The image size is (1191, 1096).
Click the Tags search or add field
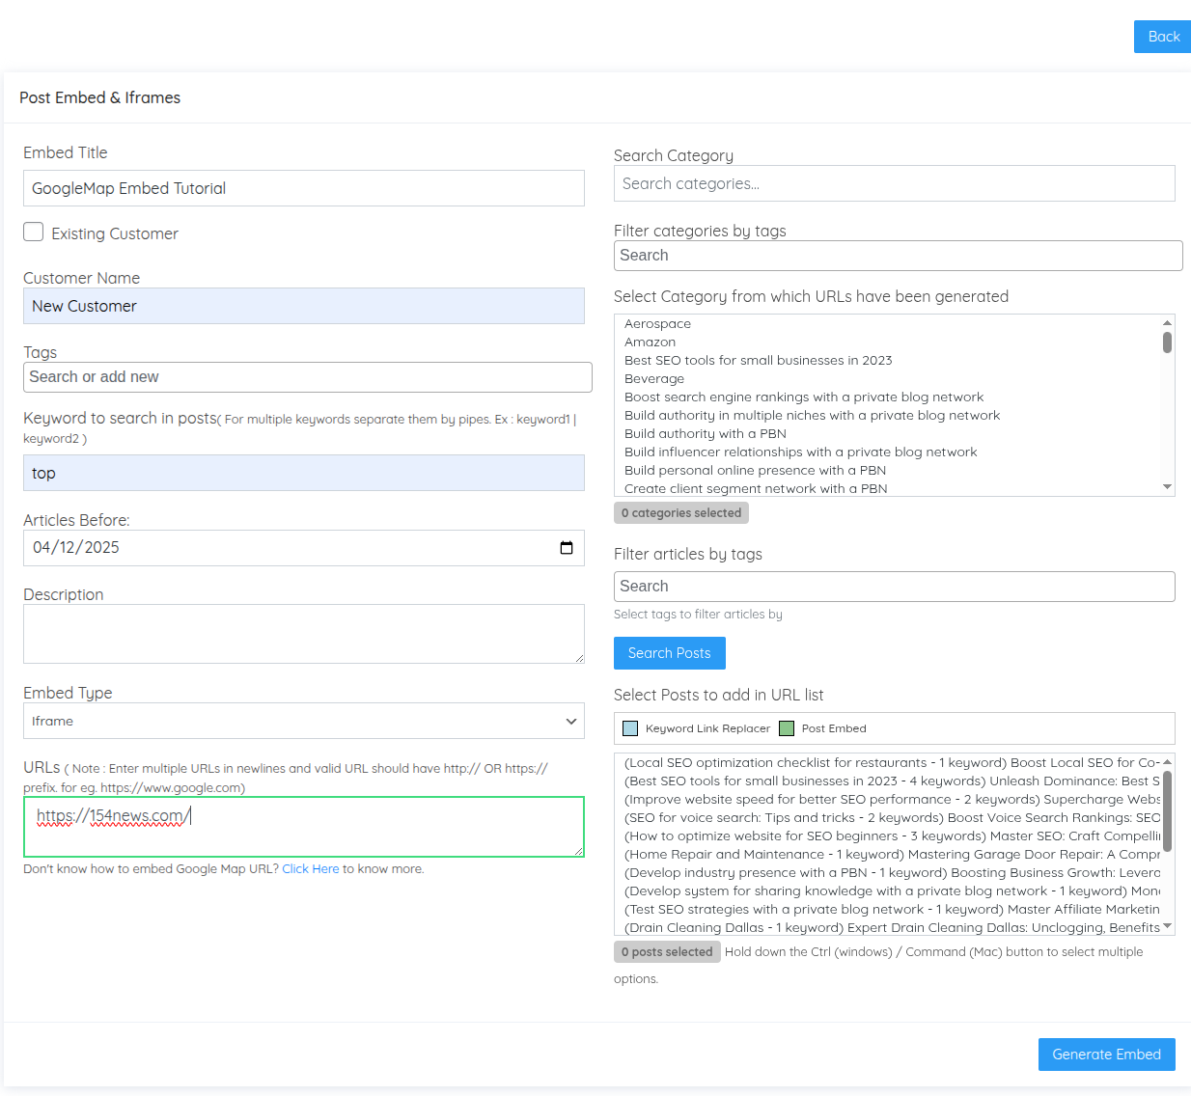(307, 377)
